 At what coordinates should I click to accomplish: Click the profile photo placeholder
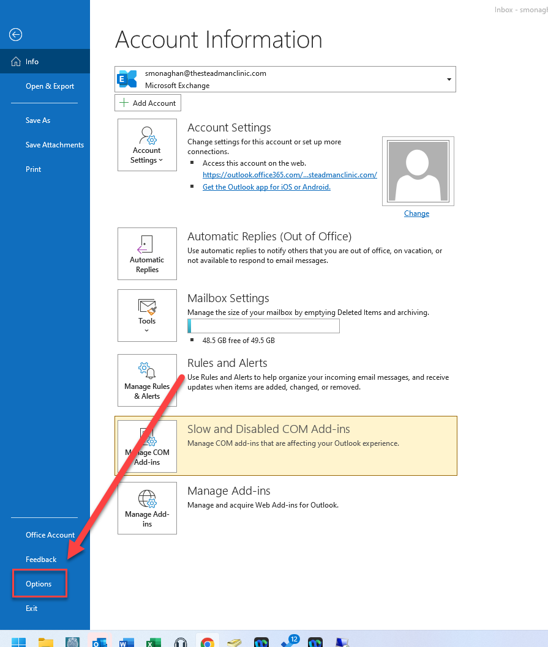[418, 171]
